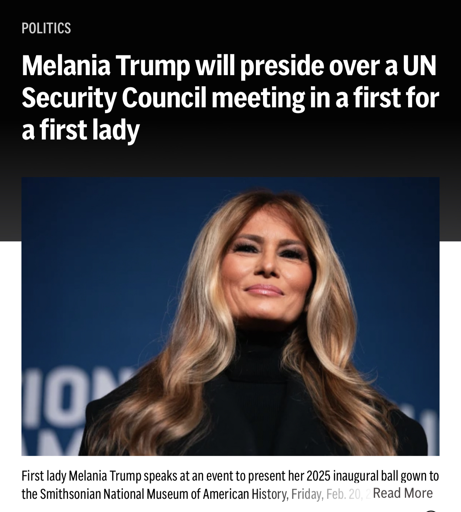
Task: Click 'Melania Trump' name in the headline
Action: [x=106, y=66]
